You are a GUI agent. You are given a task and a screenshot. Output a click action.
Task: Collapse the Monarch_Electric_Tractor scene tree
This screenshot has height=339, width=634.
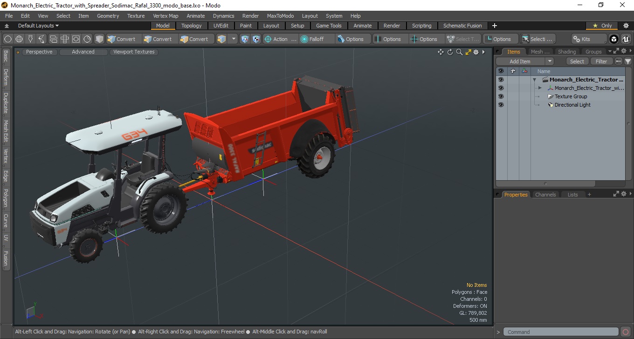(x=534, y=80)
